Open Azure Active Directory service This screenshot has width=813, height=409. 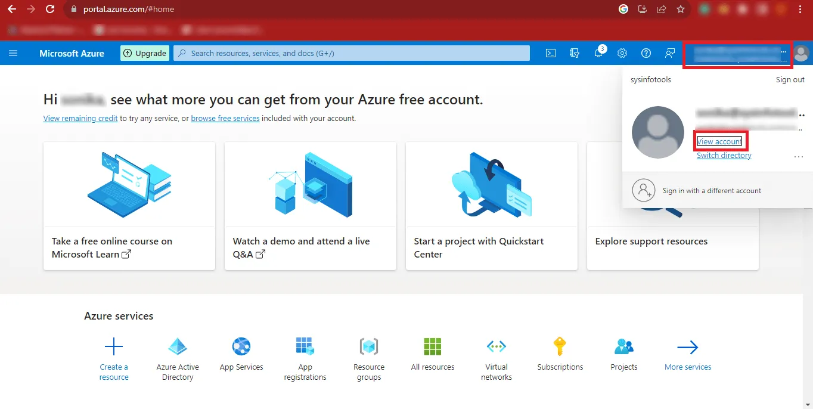[178, 346]
